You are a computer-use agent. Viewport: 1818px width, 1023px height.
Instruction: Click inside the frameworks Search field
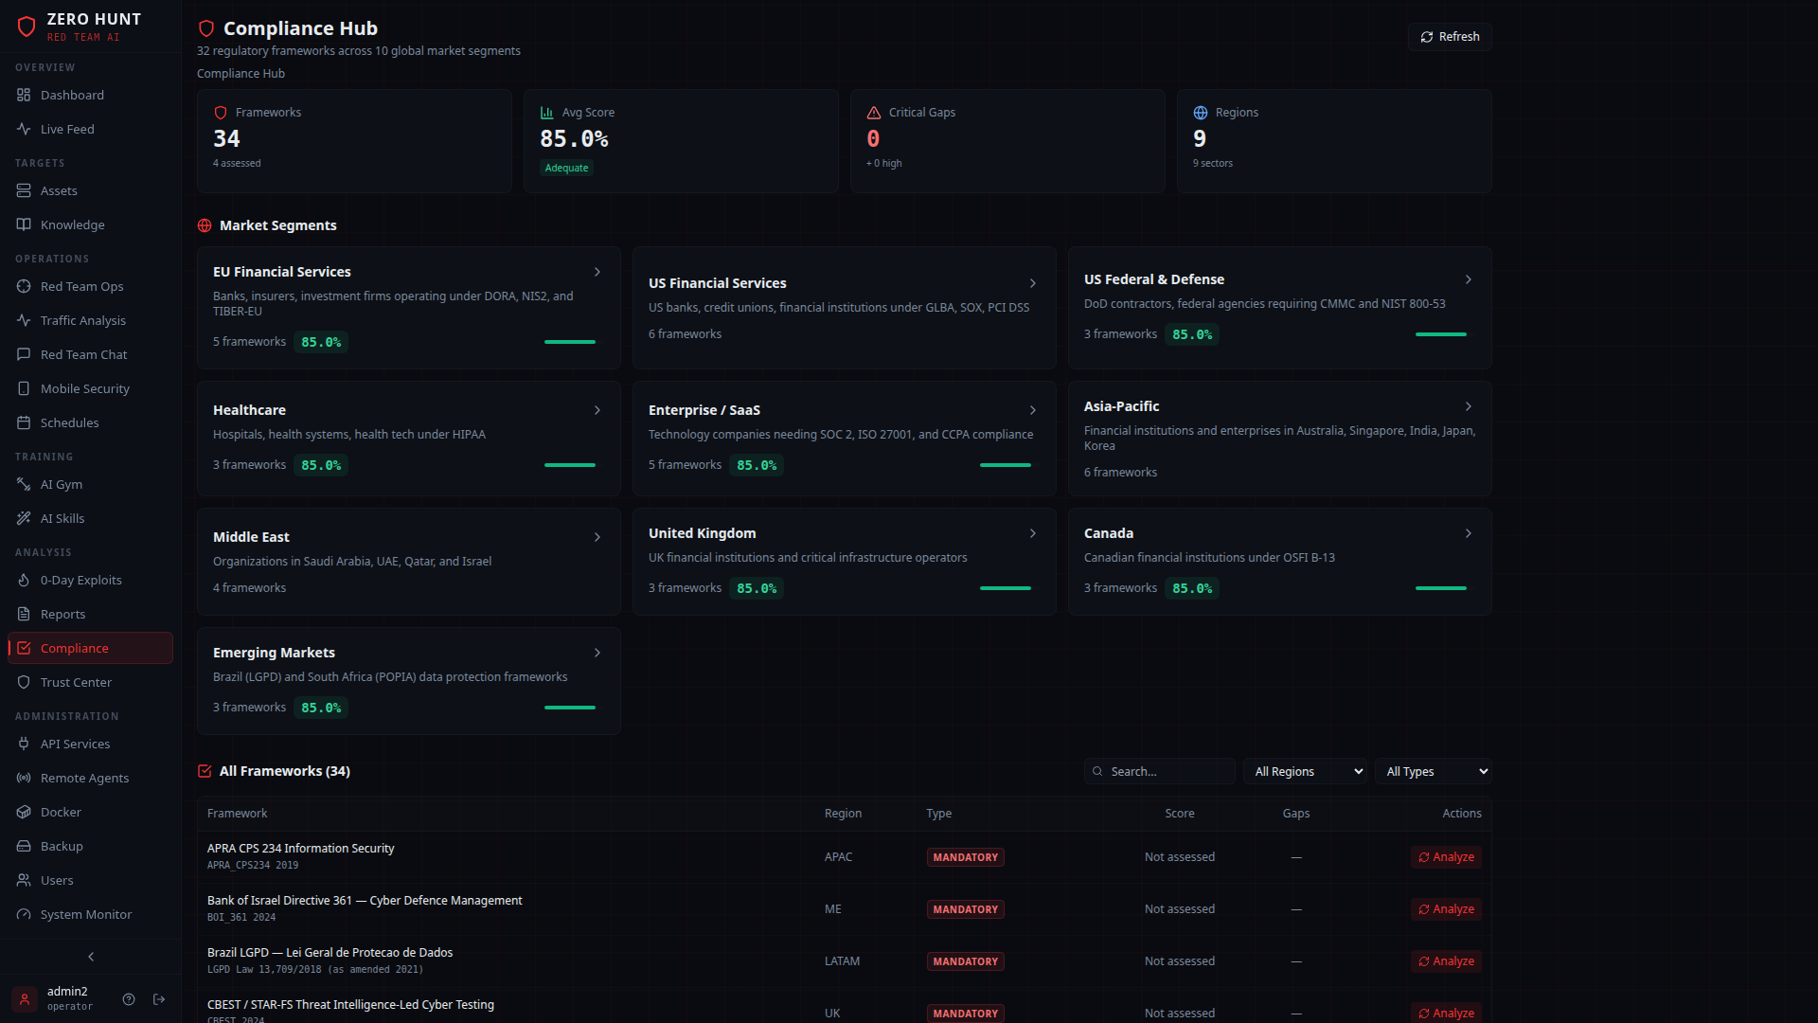pos(1159,771)
